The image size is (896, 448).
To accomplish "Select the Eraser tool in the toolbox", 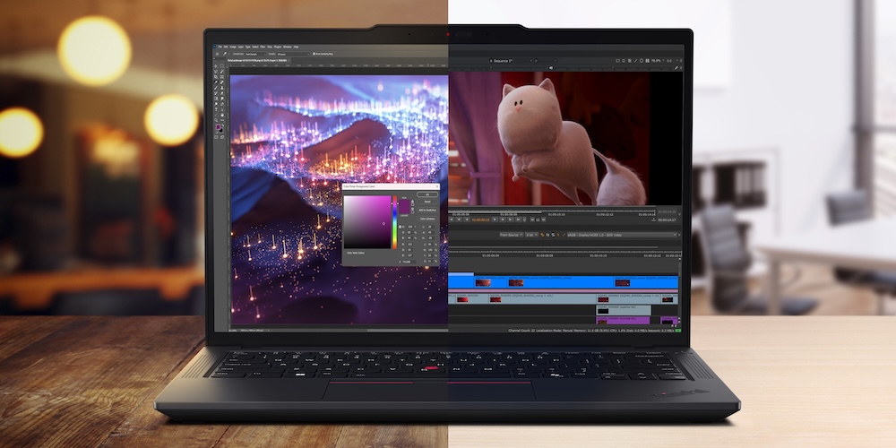I will 221,93.
